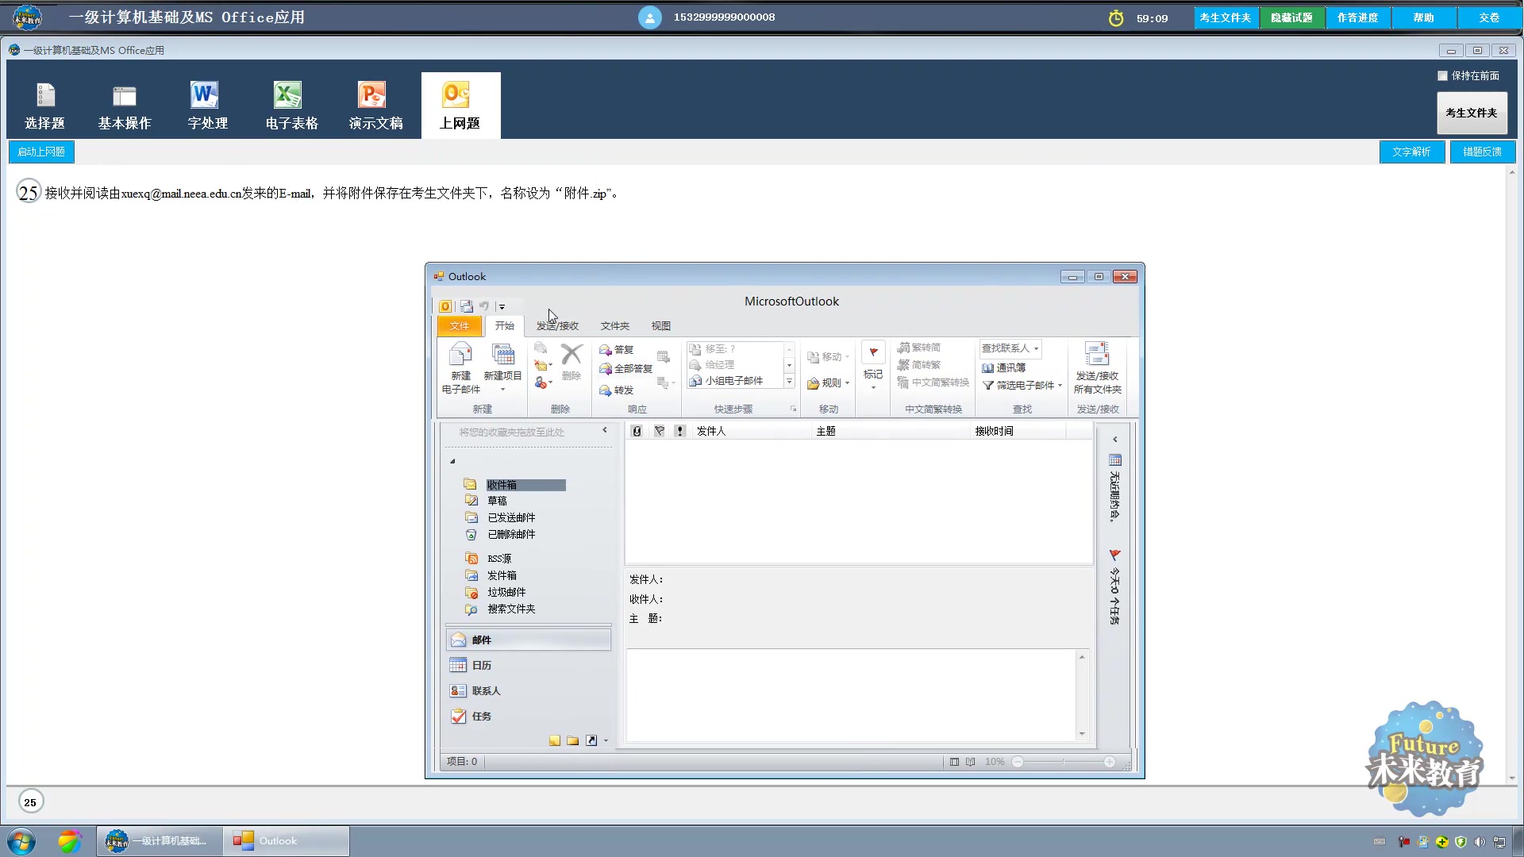Open Filter Email (筛选电子邮件) dropdown
Screen dimensions: 1524x857
pos(1023,386)
